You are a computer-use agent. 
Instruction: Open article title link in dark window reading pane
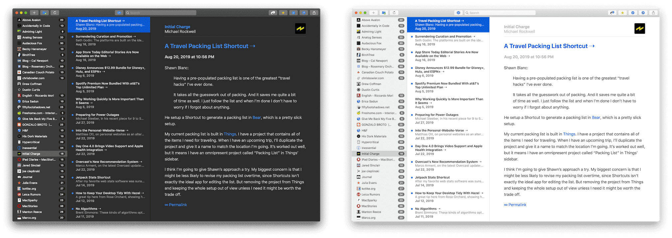pos(210,46)
